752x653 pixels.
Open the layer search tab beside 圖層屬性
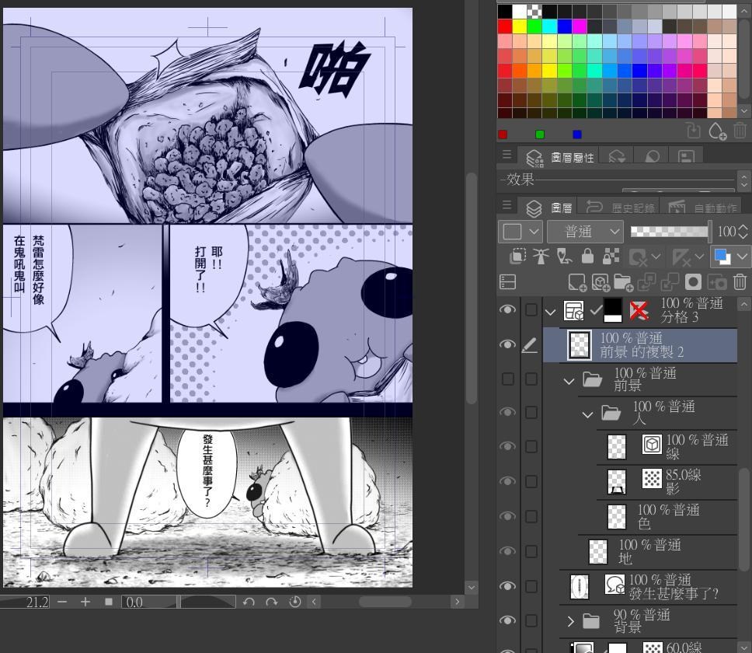[618, 157]
